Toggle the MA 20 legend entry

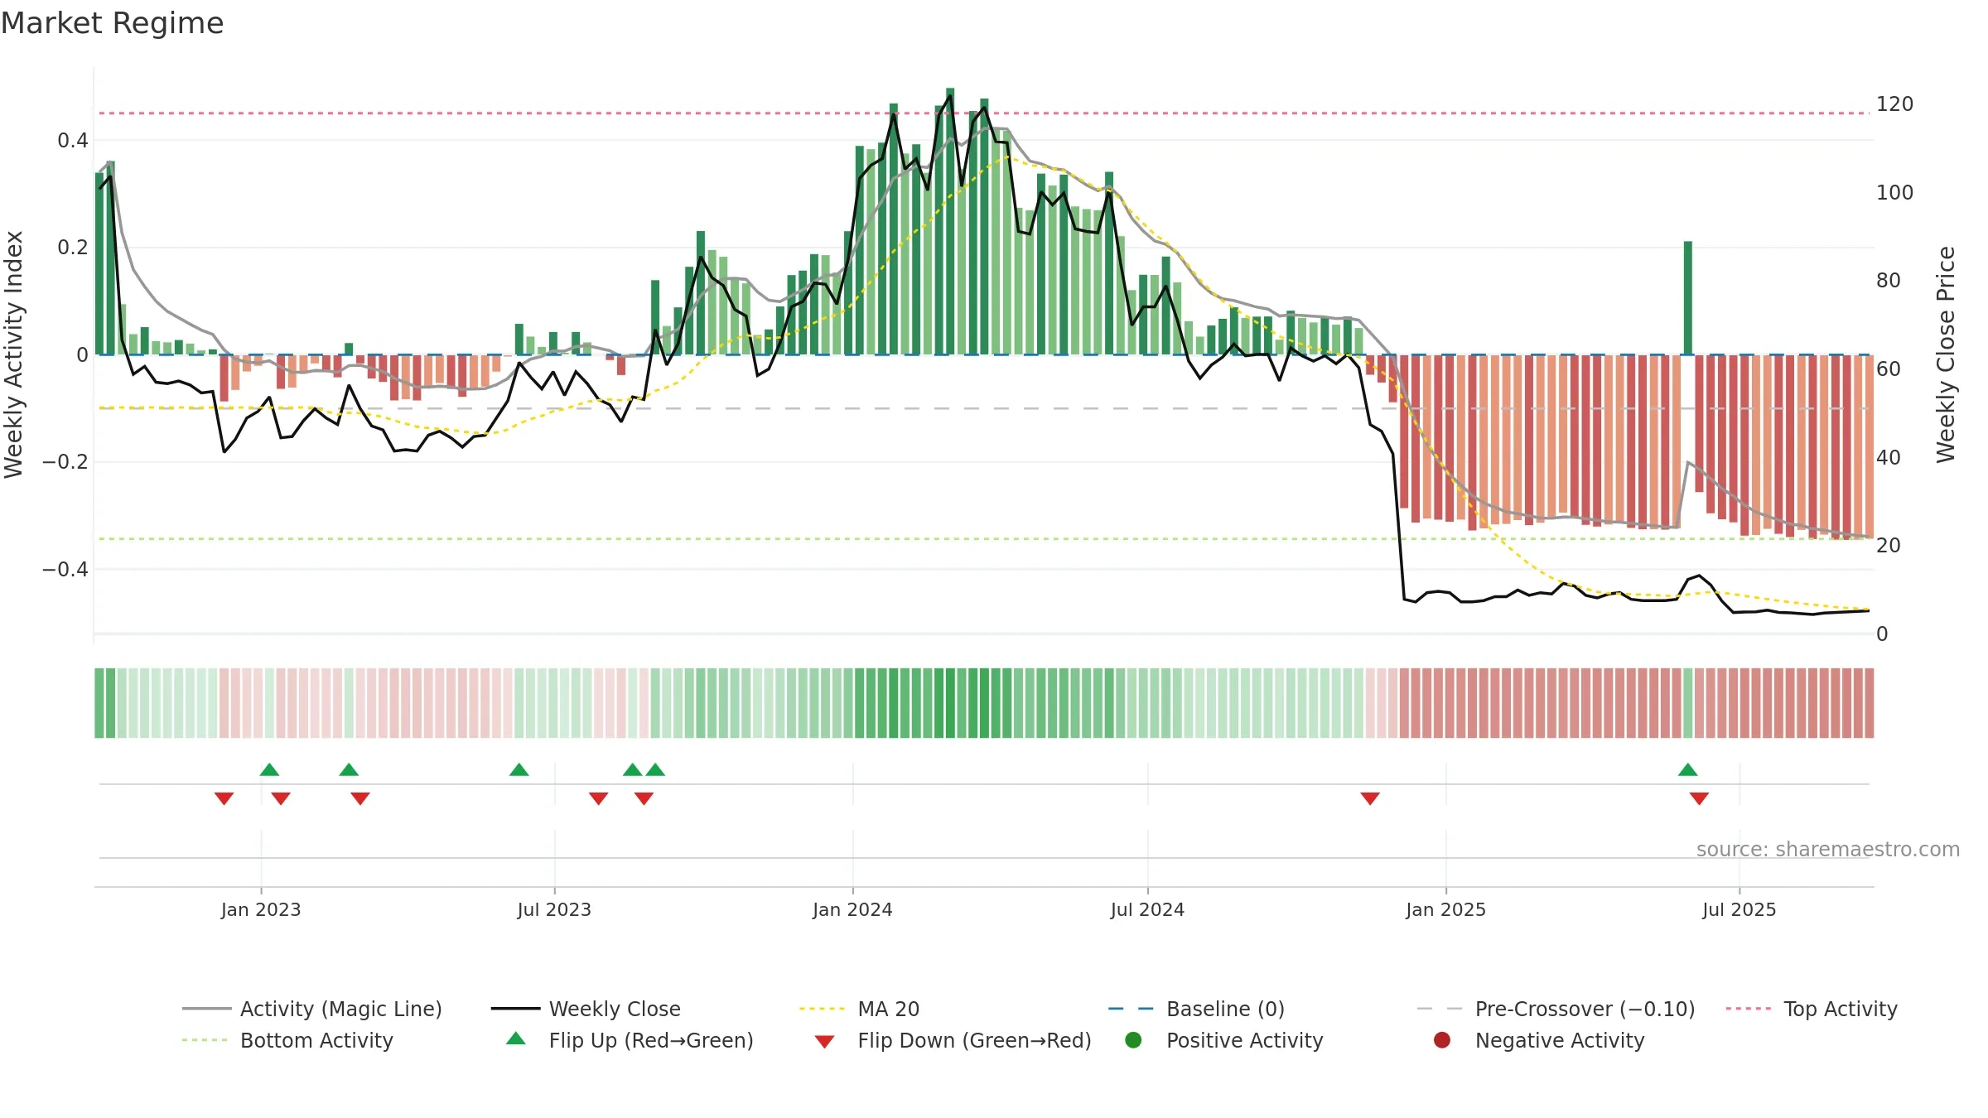pos(859,1009)
